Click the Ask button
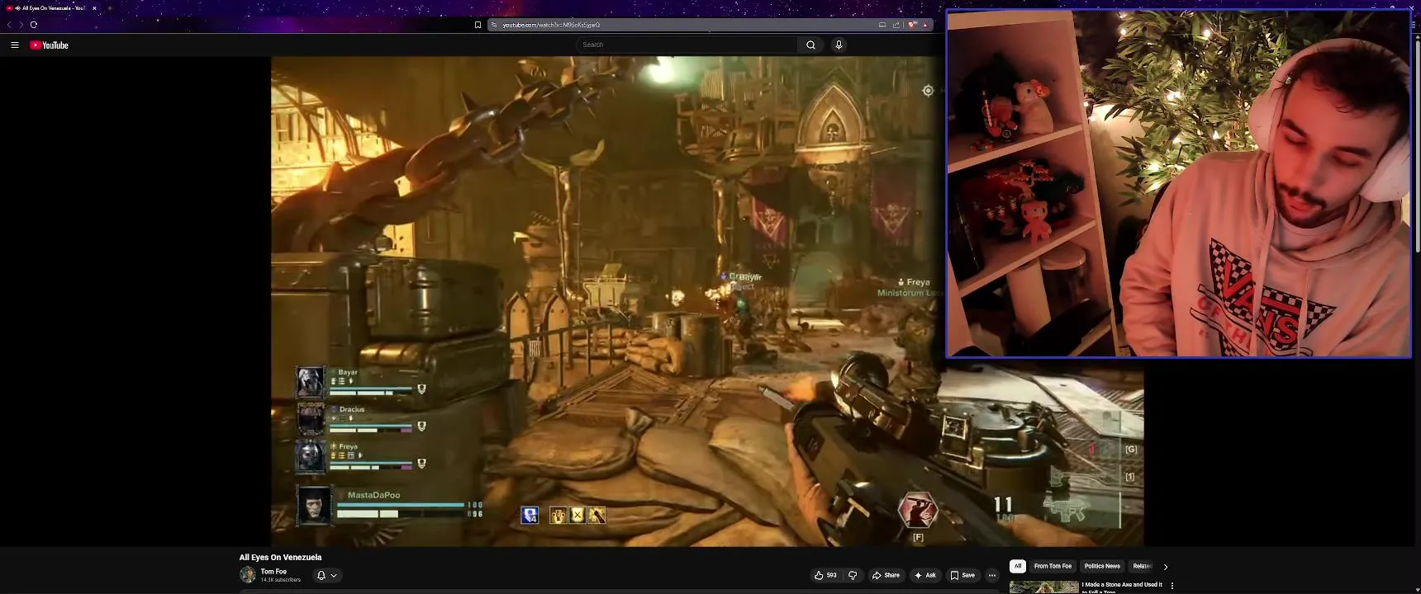This screenshot has height=594, width=1421. 925,575
